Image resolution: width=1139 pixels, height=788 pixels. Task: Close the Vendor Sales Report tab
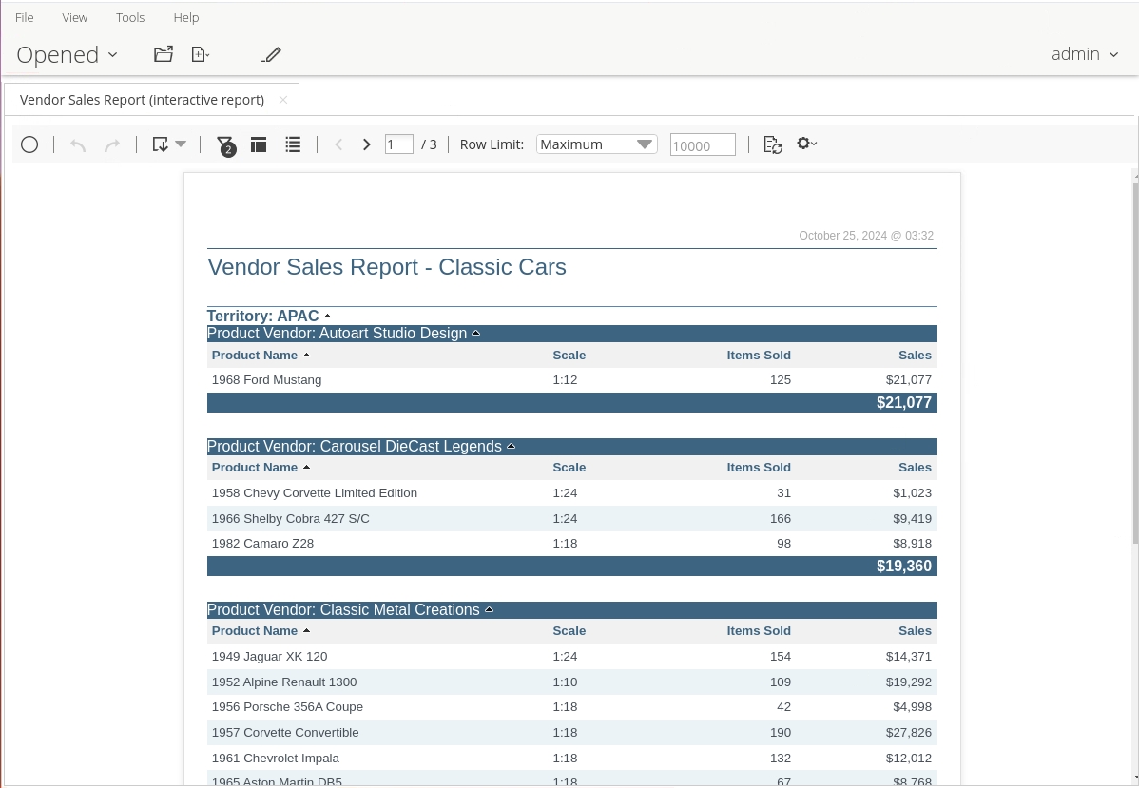coord(283,100)
